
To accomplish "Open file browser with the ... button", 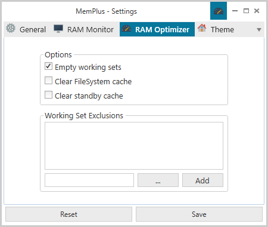I will (x=158, y=180).
